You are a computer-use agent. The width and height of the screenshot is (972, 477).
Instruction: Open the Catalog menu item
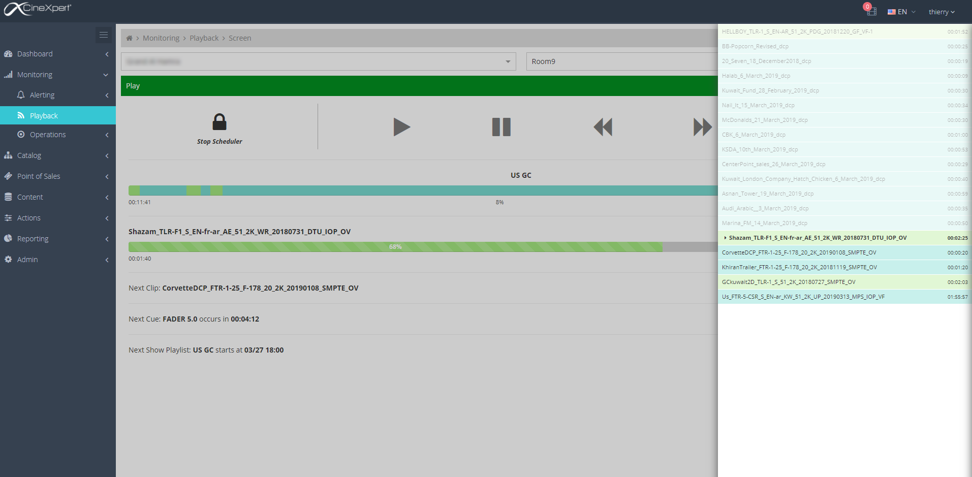click(58, 155)
